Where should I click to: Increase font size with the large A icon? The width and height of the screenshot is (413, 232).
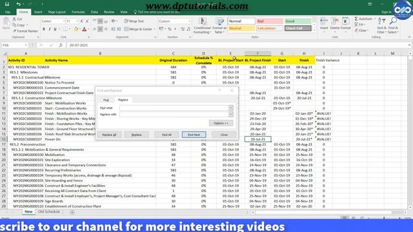82,21
